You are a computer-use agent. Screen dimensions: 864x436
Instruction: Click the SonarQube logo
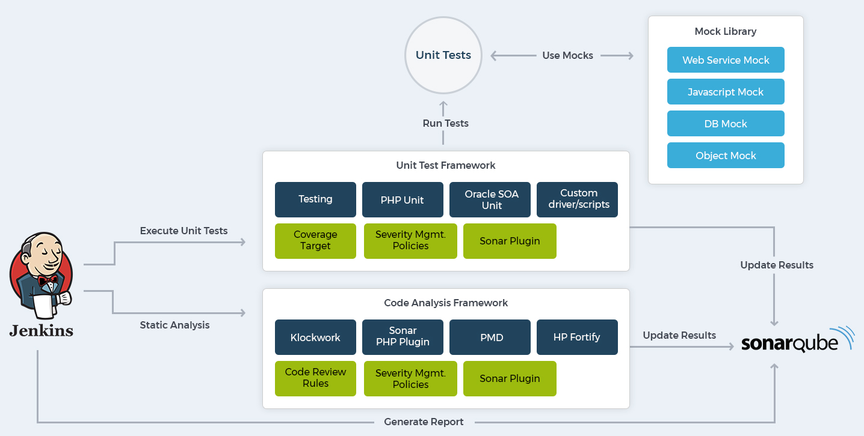798,339
